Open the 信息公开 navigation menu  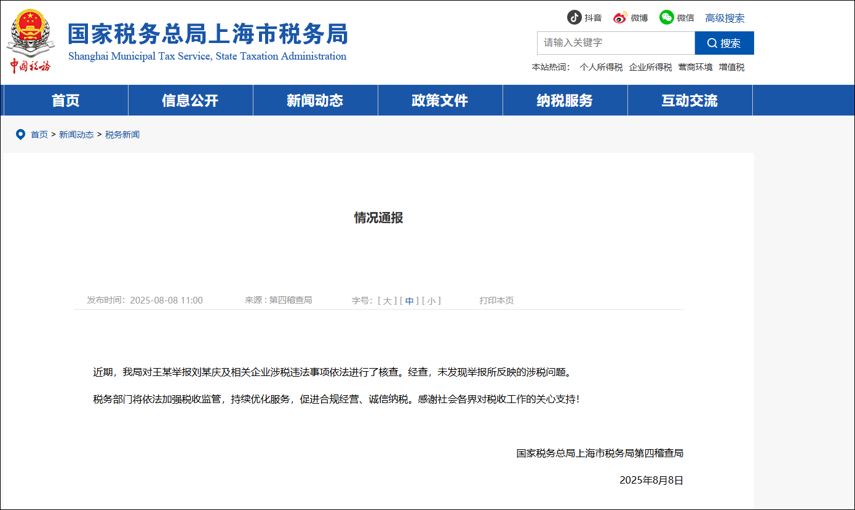click(190, 101)
